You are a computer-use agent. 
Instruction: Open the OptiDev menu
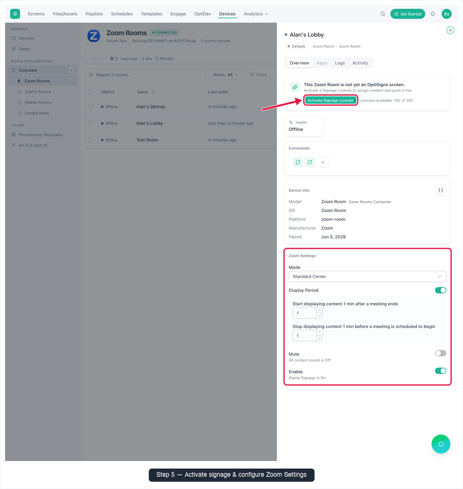pyautogui.click(x=203, y=14)
